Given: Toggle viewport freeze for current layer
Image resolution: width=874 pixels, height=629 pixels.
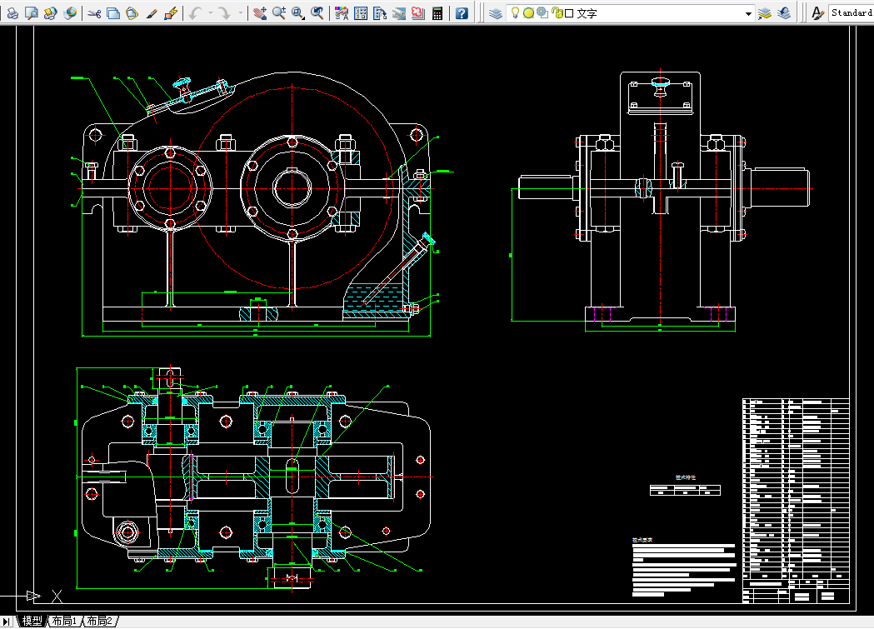Looking at the screenshot, I should (x=542, y=12).
